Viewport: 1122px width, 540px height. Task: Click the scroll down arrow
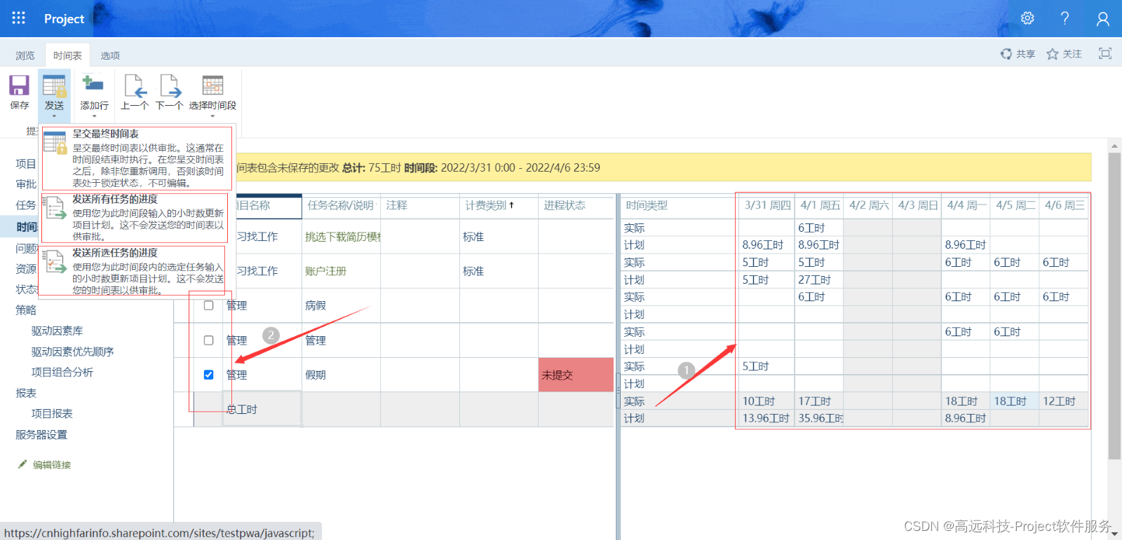click(1114, 533)
